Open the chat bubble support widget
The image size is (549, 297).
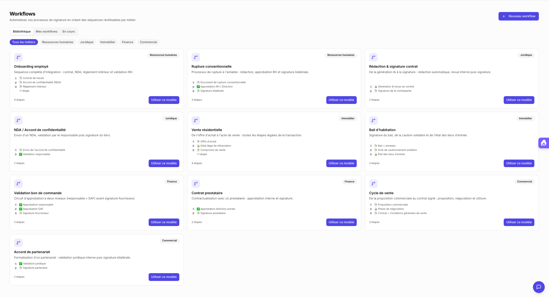[539, 287]
